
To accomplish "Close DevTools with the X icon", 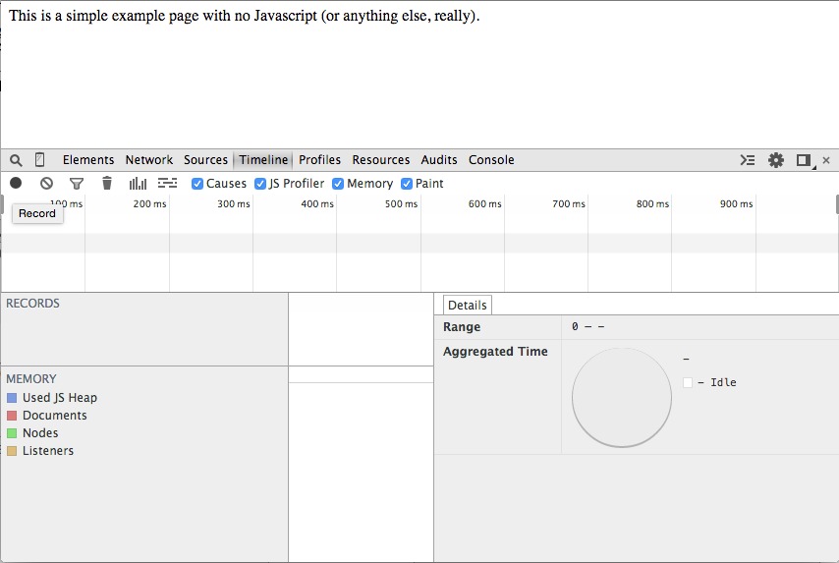I will point(826,160).
